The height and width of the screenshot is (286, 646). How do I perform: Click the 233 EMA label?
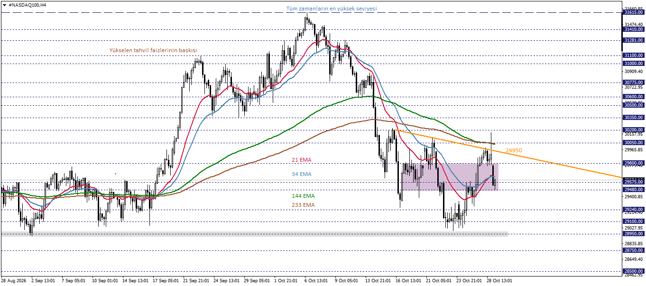coord(303,205)
